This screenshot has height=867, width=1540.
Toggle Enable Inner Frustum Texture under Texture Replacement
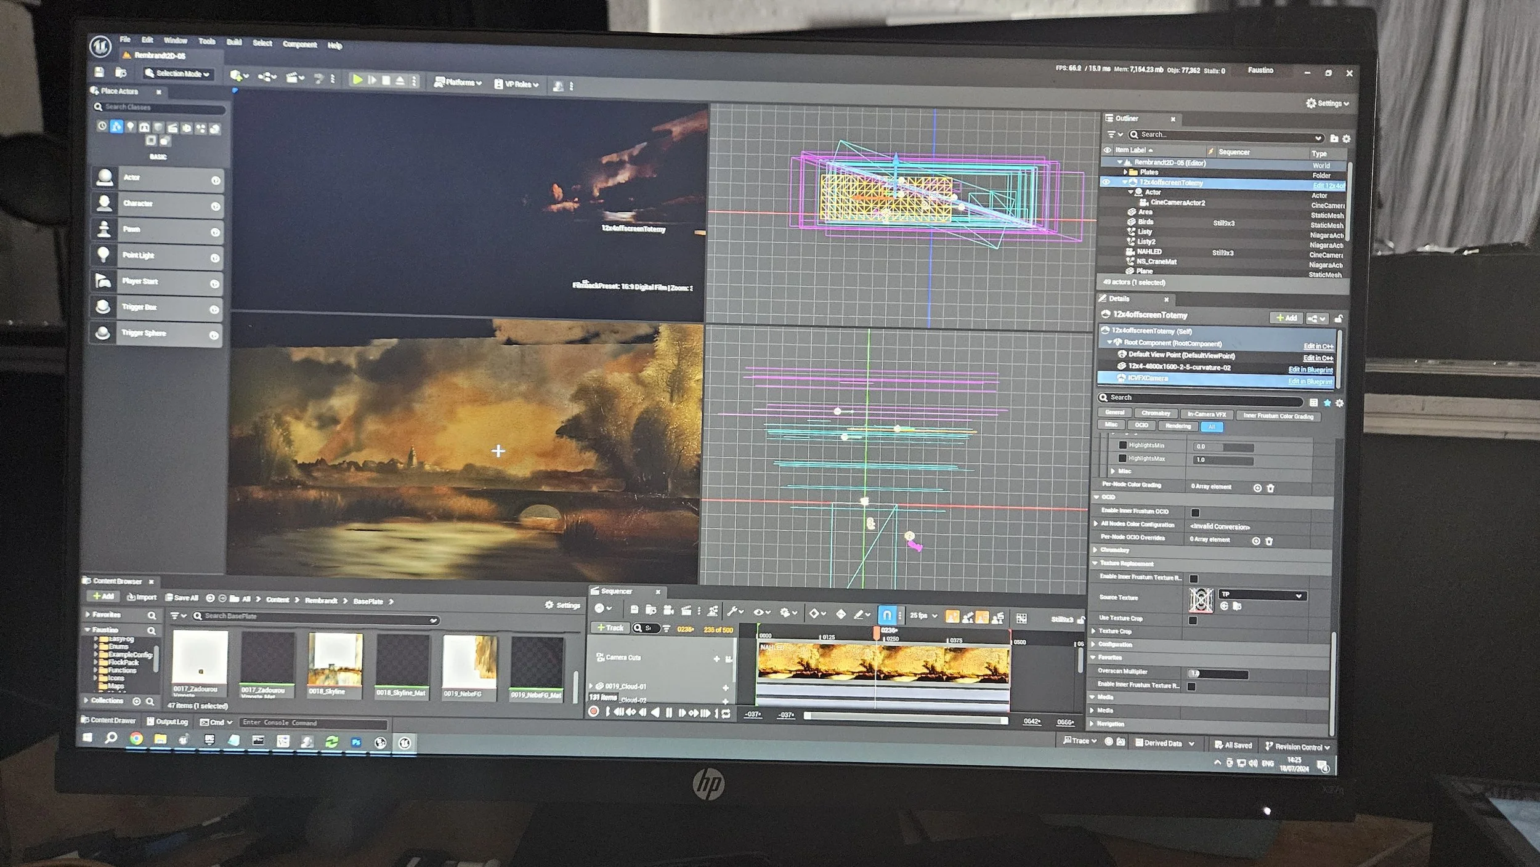1193,578
